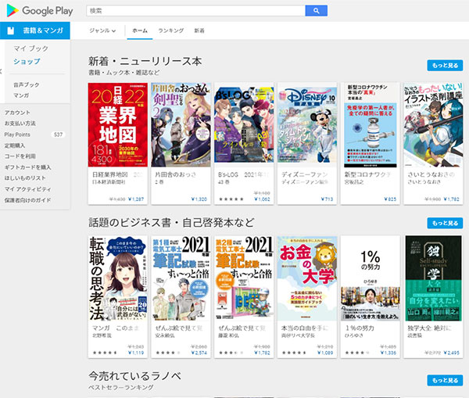The height and width of the screenshot is (398, 469).
Task: Click star rating under B's-LOG
Action: point(231,199)
